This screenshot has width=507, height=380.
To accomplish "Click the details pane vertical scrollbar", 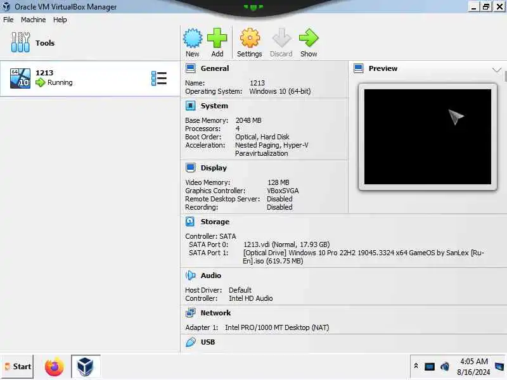I will coord(505,77).
